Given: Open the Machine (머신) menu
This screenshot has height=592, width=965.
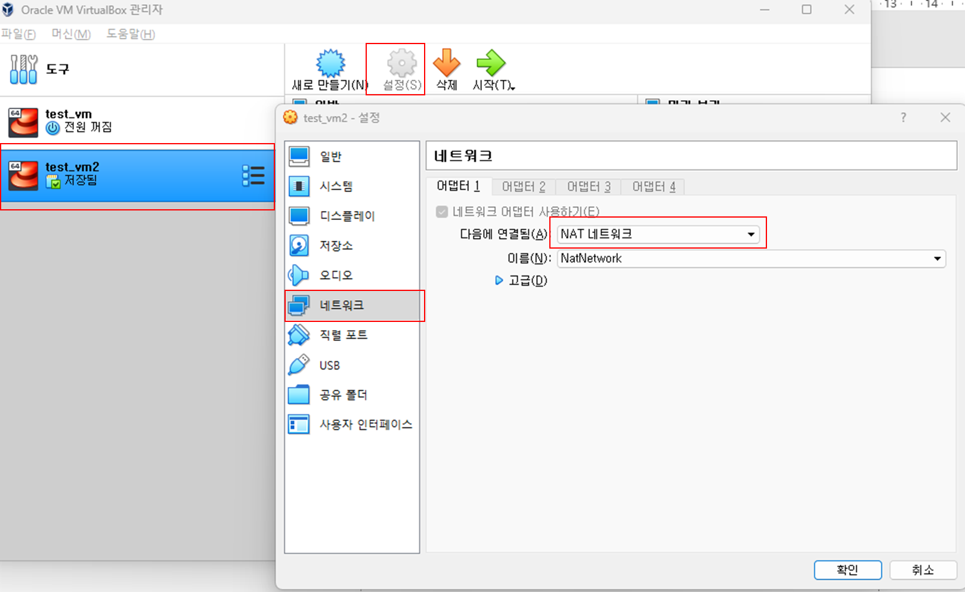Looking at the screenshot, I should point(71,34).
